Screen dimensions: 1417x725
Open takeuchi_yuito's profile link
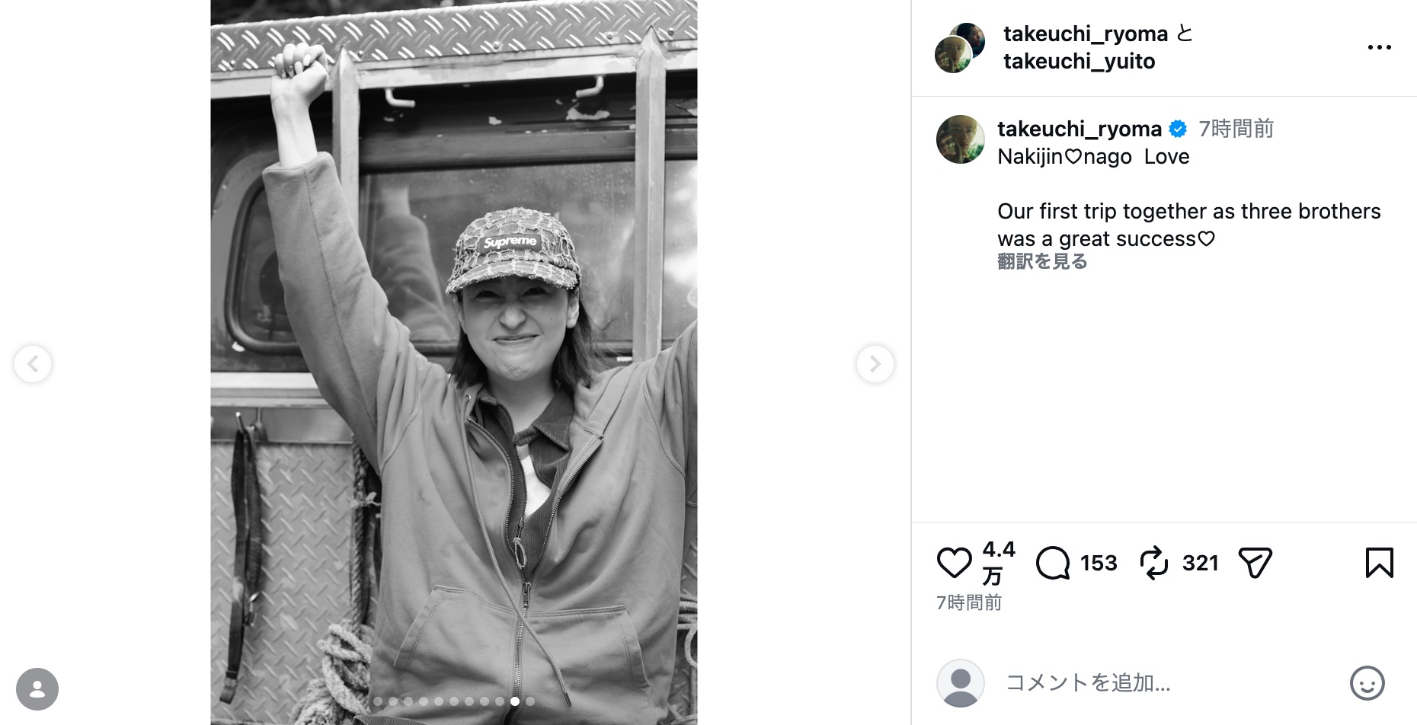[x=1078, y=61]
